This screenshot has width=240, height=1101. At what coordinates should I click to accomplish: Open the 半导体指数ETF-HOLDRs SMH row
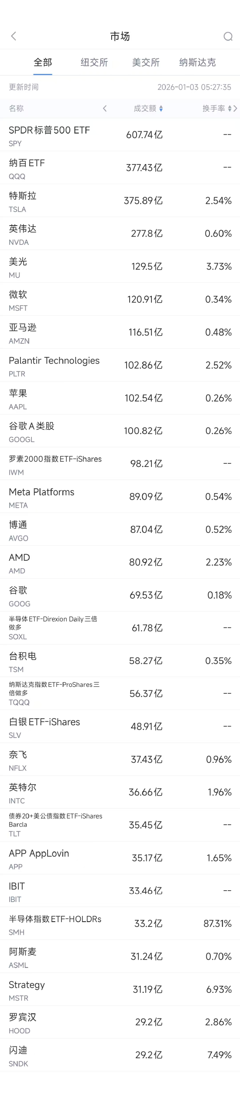pyautogui.click(x=120, y=924)
